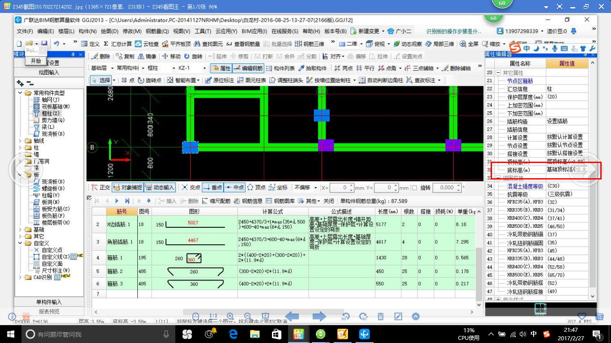
Task: Click 删除辅轴 delete auxiliary axis
Action: click(456, 68)
